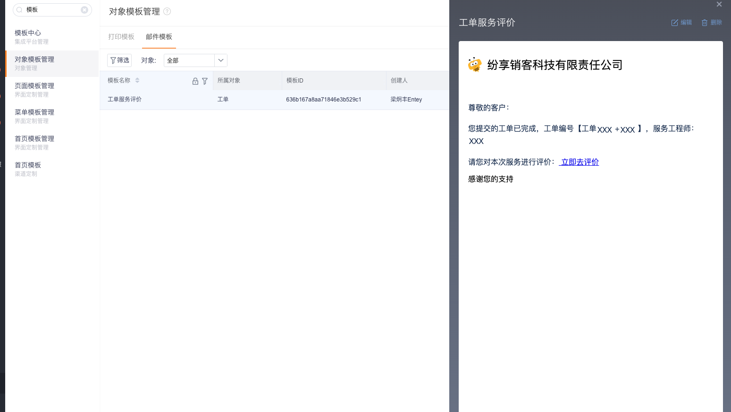
Task: Open help icon next to 对象模板管理
Action: [167, 11]
